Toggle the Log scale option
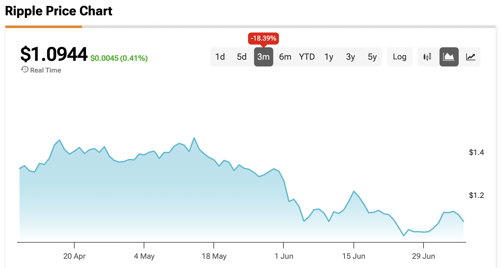 point(400,57)
